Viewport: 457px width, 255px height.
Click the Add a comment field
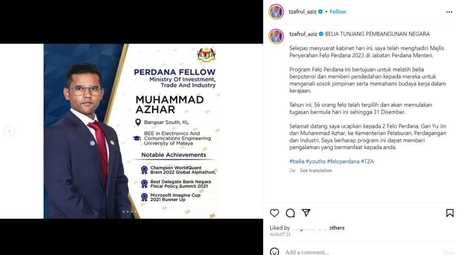[361, 252]
